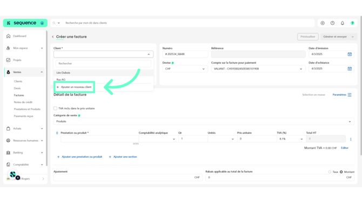Open Factures in sidebar
The image size is (362, 203).
(x=19, y=95)
